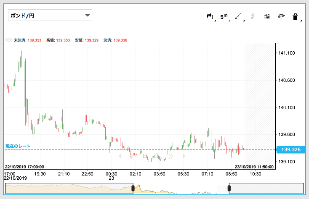
Task: Click the 決済 139.336 value
Action: click(x=120, y=40)
